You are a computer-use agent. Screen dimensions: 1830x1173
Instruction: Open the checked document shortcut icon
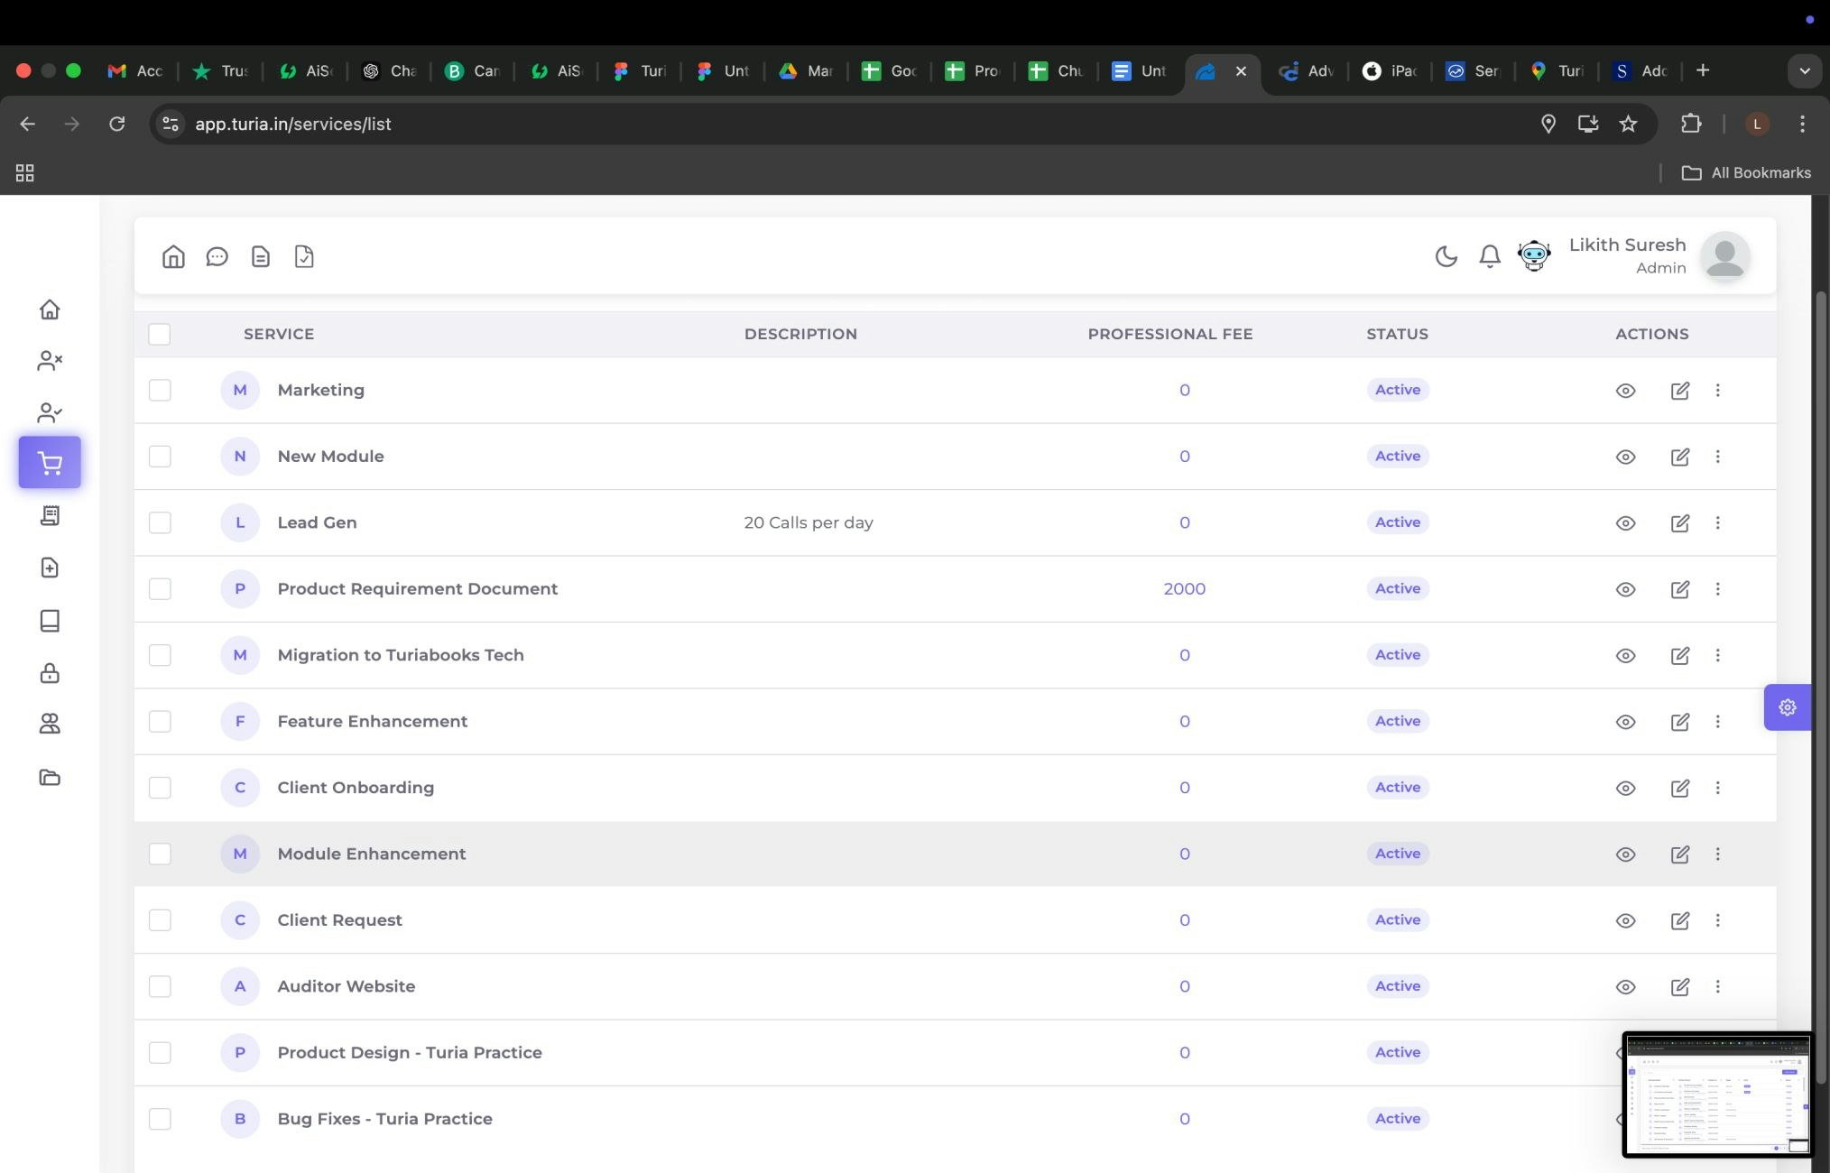(x=304, y=257)
